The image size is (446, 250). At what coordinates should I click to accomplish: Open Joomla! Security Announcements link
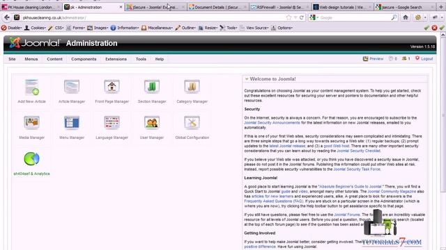[x=272, y=123]
